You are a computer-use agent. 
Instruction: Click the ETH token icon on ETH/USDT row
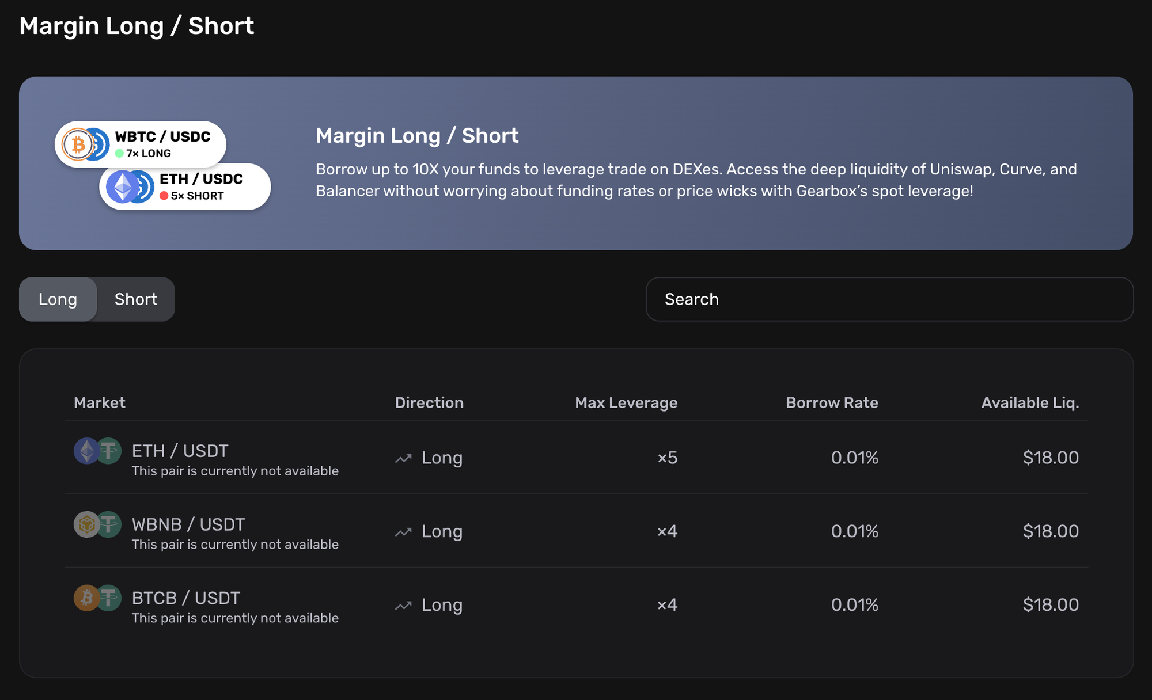point(88,451)
